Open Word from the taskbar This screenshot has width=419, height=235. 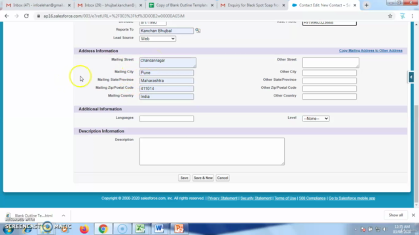[159, 228]
